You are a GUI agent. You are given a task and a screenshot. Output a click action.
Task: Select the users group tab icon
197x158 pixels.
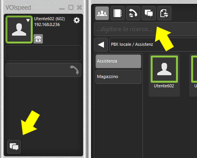coord(102,13)
